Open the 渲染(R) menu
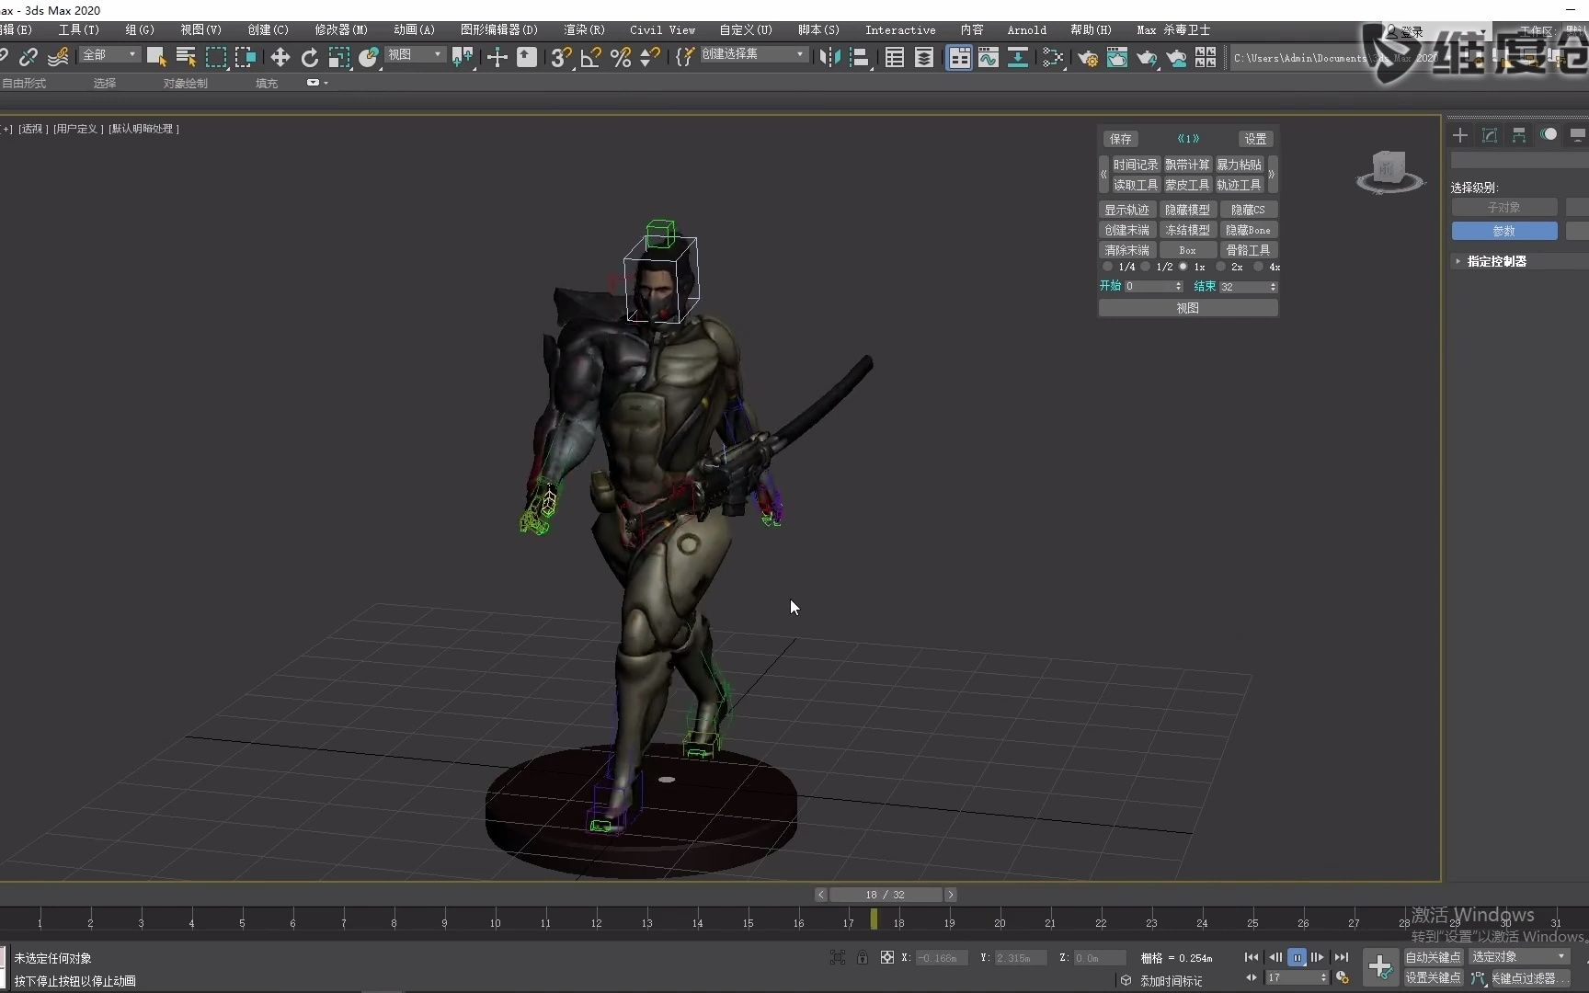The image size is (1589, 993). coord(584,29)
